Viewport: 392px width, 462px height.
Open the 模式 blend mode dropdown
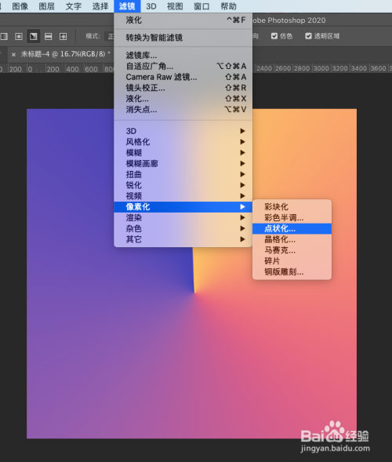tap(110, 36)
